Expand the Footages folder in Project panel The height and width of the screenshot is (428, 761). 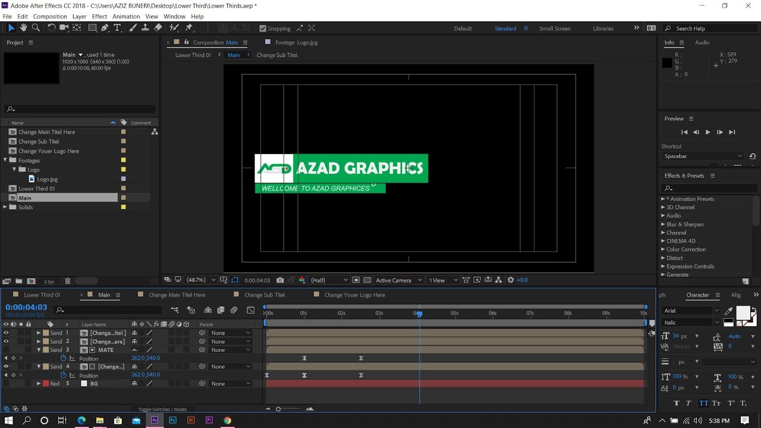point(5,160)
